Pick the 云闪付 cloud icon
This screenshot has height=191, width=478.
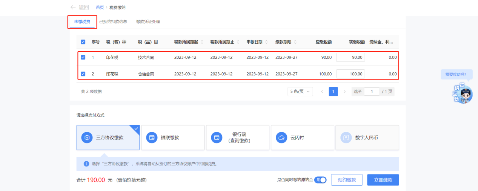tap(281, 138)
